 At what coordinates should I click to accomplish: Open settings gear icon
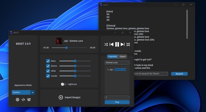point(17,100)
